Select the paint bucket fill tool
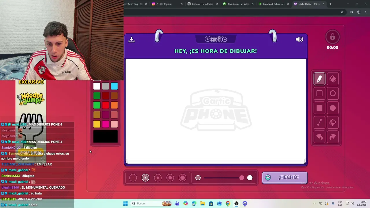Viewport: 370px width, 208px height. click(x=333, y=122)
